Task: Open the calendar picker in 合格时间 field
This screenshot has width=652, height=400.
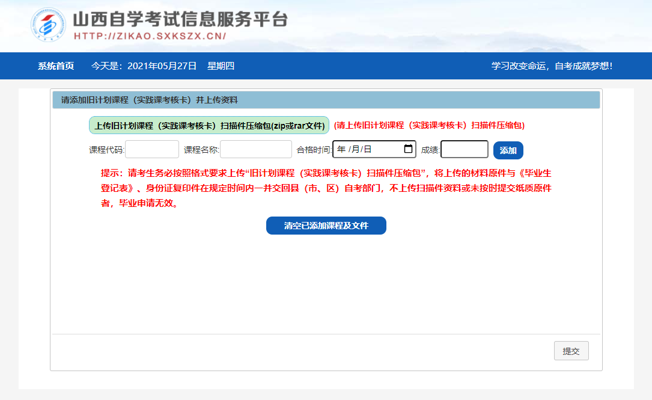Action: pyautogui.click(x=408, y=149)
